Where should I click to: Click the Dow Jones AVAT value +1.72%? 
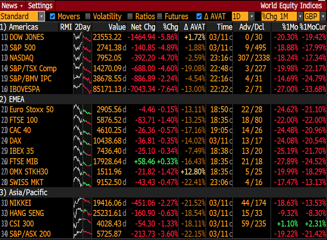click(x=195, y=37)
